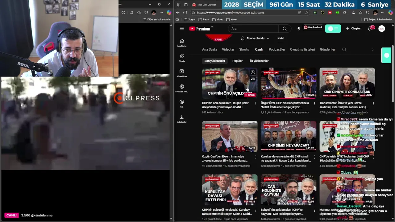Open YouTube Music in sidebar
The width and height of the screenshot is (395, 222).
click(x=182, y=88)
